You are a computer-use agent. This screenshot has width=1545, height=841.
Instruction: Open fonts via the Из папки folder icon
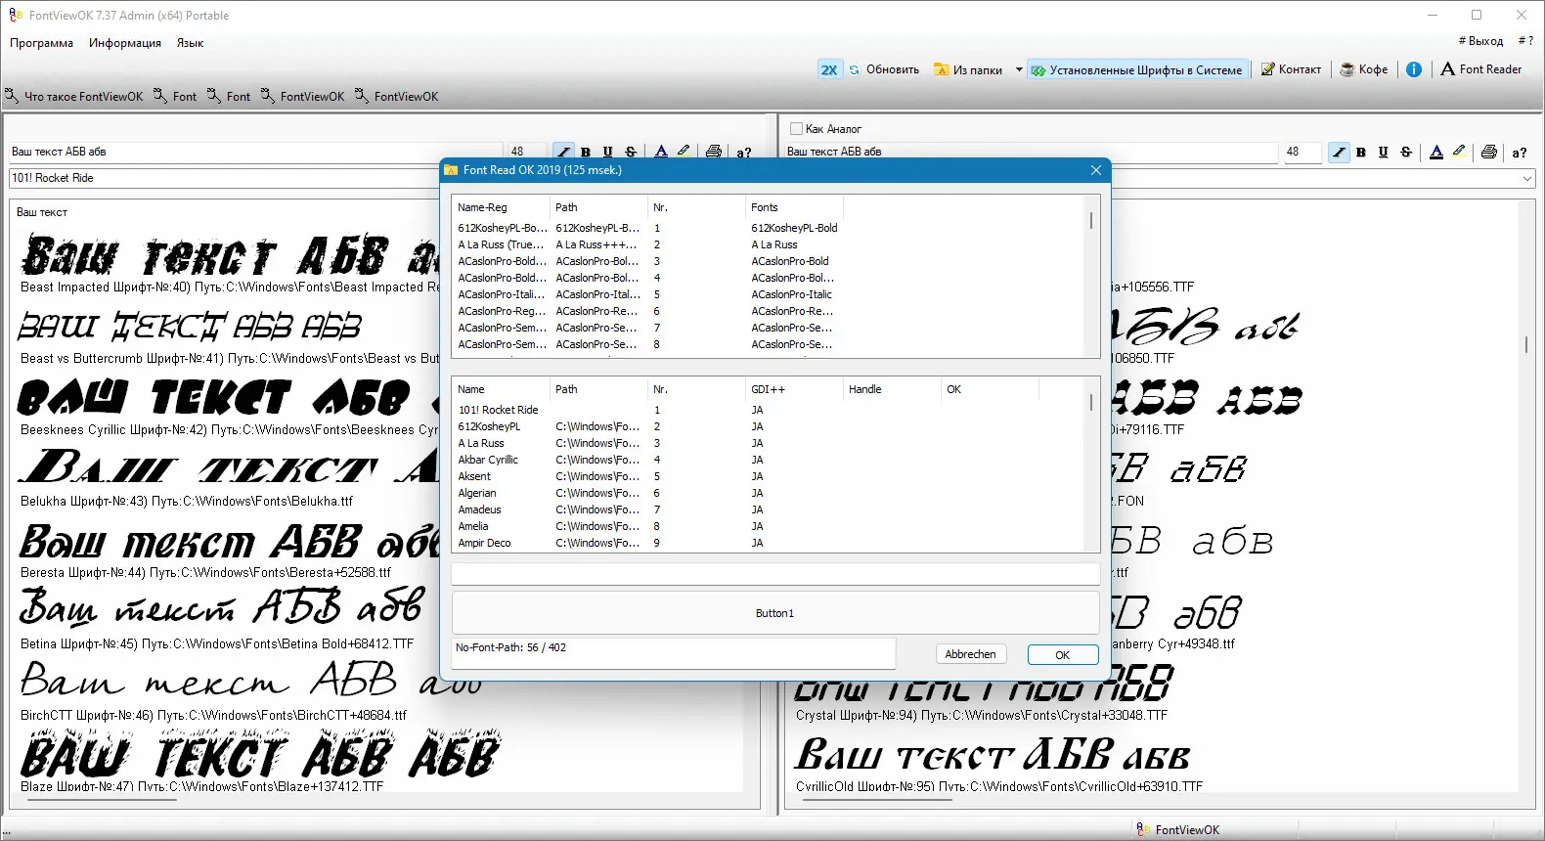tap(941, 69)
